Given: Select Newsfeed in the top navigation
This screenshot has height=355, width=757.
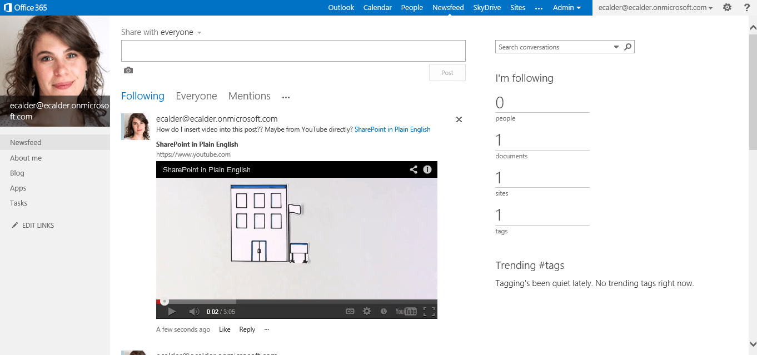Looking at the screenshot, I should point(448,8).
